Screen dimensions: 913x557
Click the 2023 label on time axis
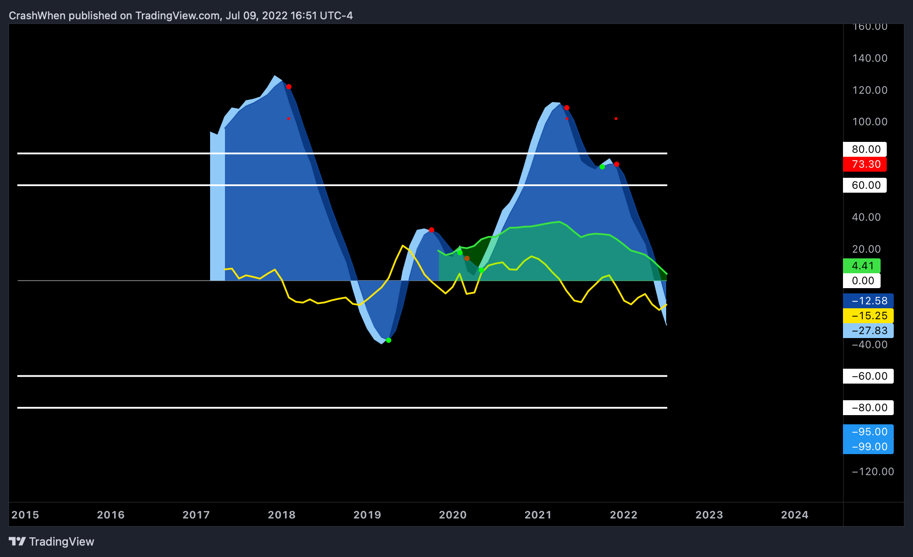click(709, 515)
